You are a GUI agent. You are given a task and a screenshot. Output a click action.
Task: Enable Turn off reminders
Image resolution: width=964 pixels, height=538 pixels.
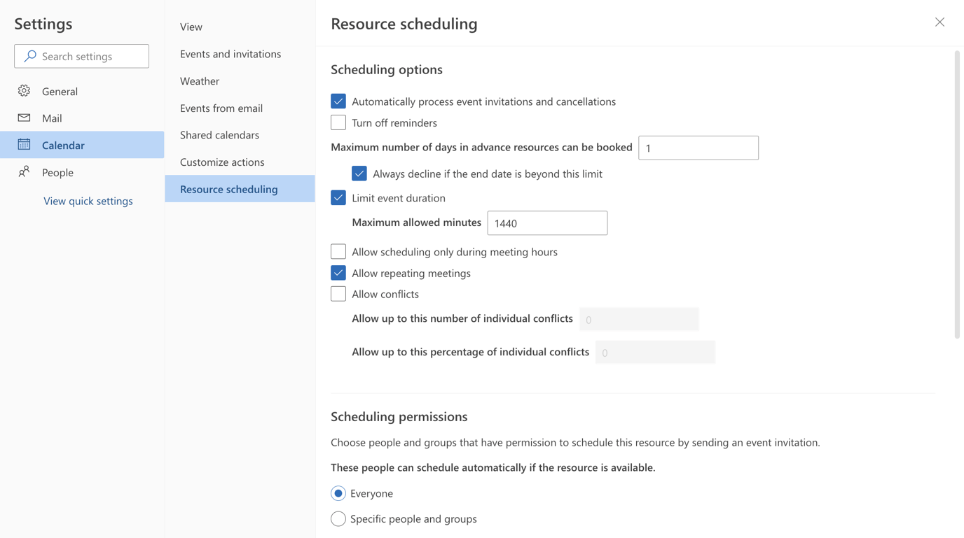coord(338,122)
